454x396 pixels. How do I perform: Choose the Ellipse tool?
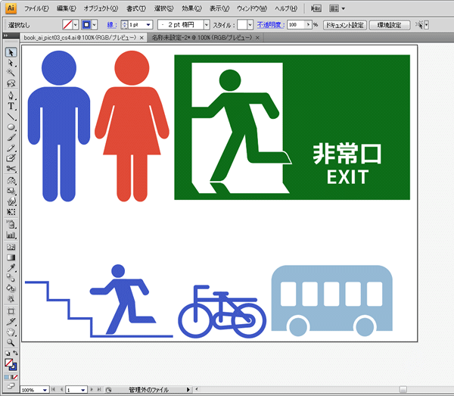tap(11, 126)
